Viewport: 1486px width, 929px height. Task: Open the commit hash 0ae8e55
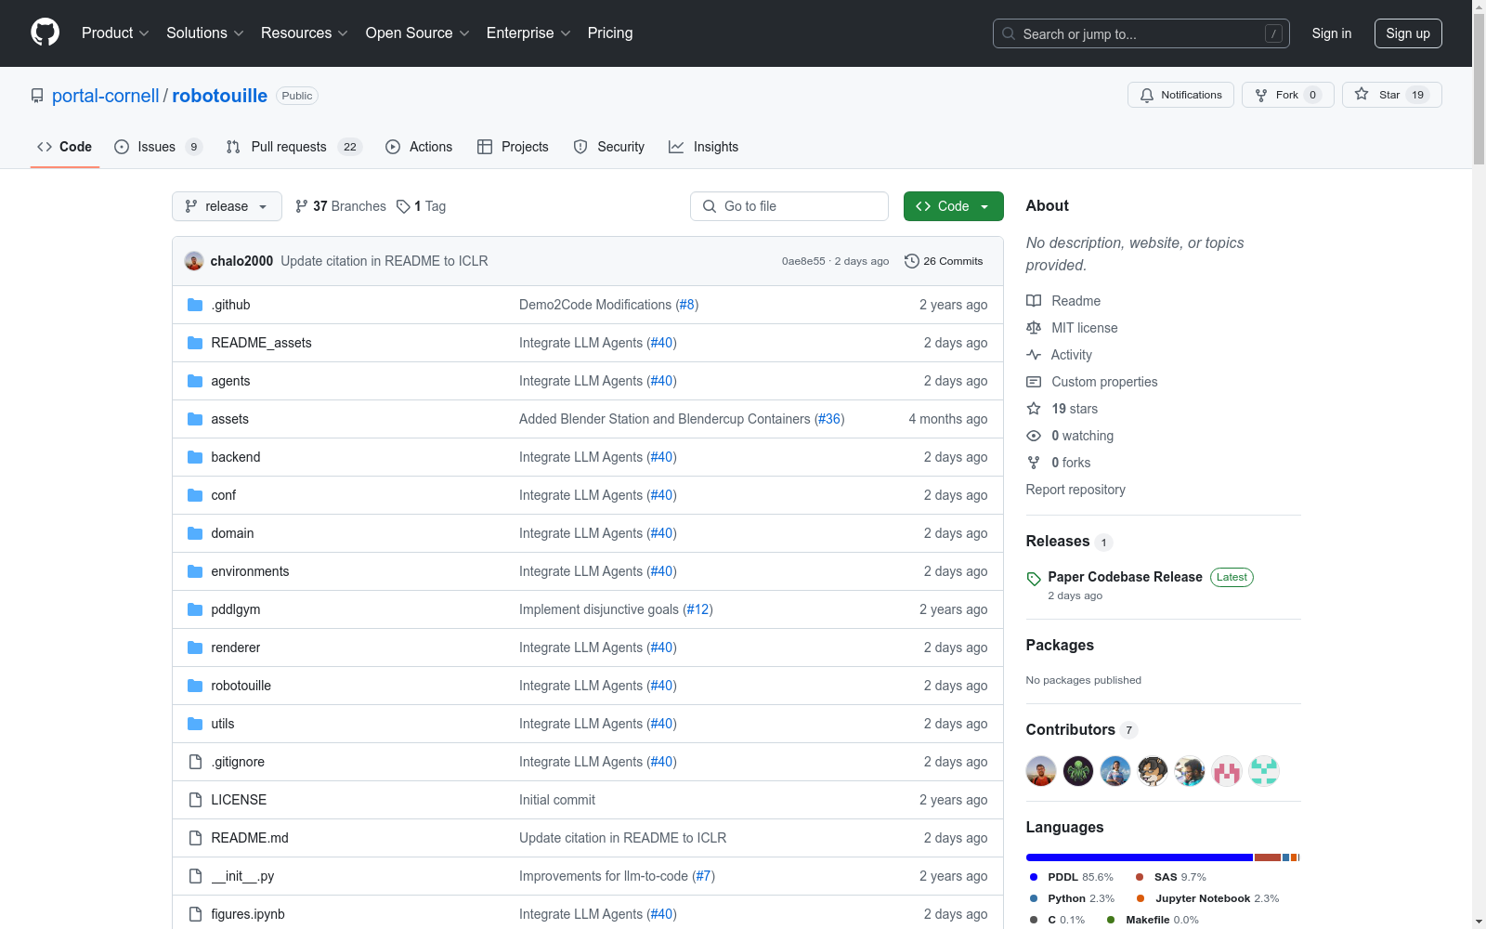point(803,261)
